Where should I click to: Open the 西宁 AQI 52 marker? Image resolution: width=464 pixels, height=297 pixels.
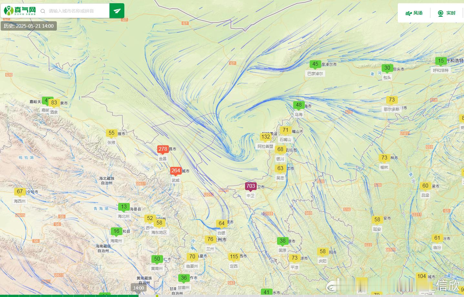click(x=150, y=218)
